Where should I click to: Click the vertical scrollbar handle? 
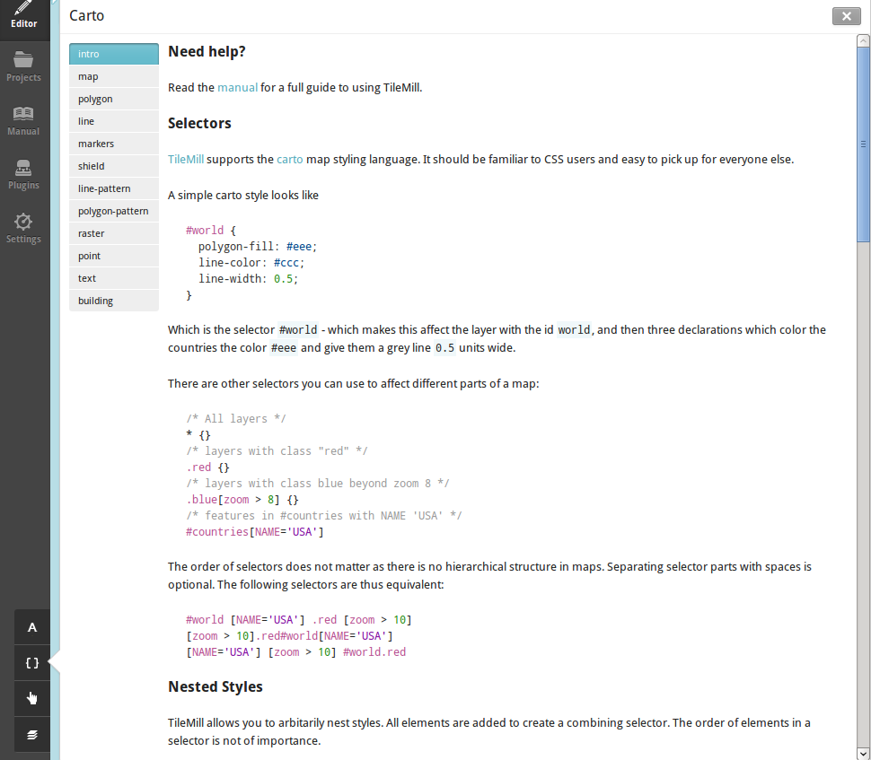pos(863,142)
